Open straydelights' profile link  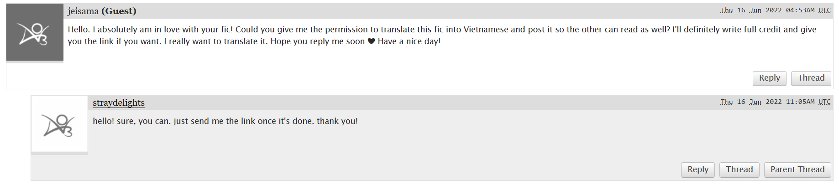[x=119, y=103]
